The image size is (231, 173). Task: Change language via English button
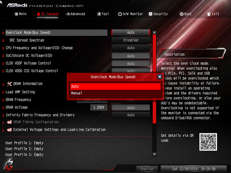click(x=147, y=169)
